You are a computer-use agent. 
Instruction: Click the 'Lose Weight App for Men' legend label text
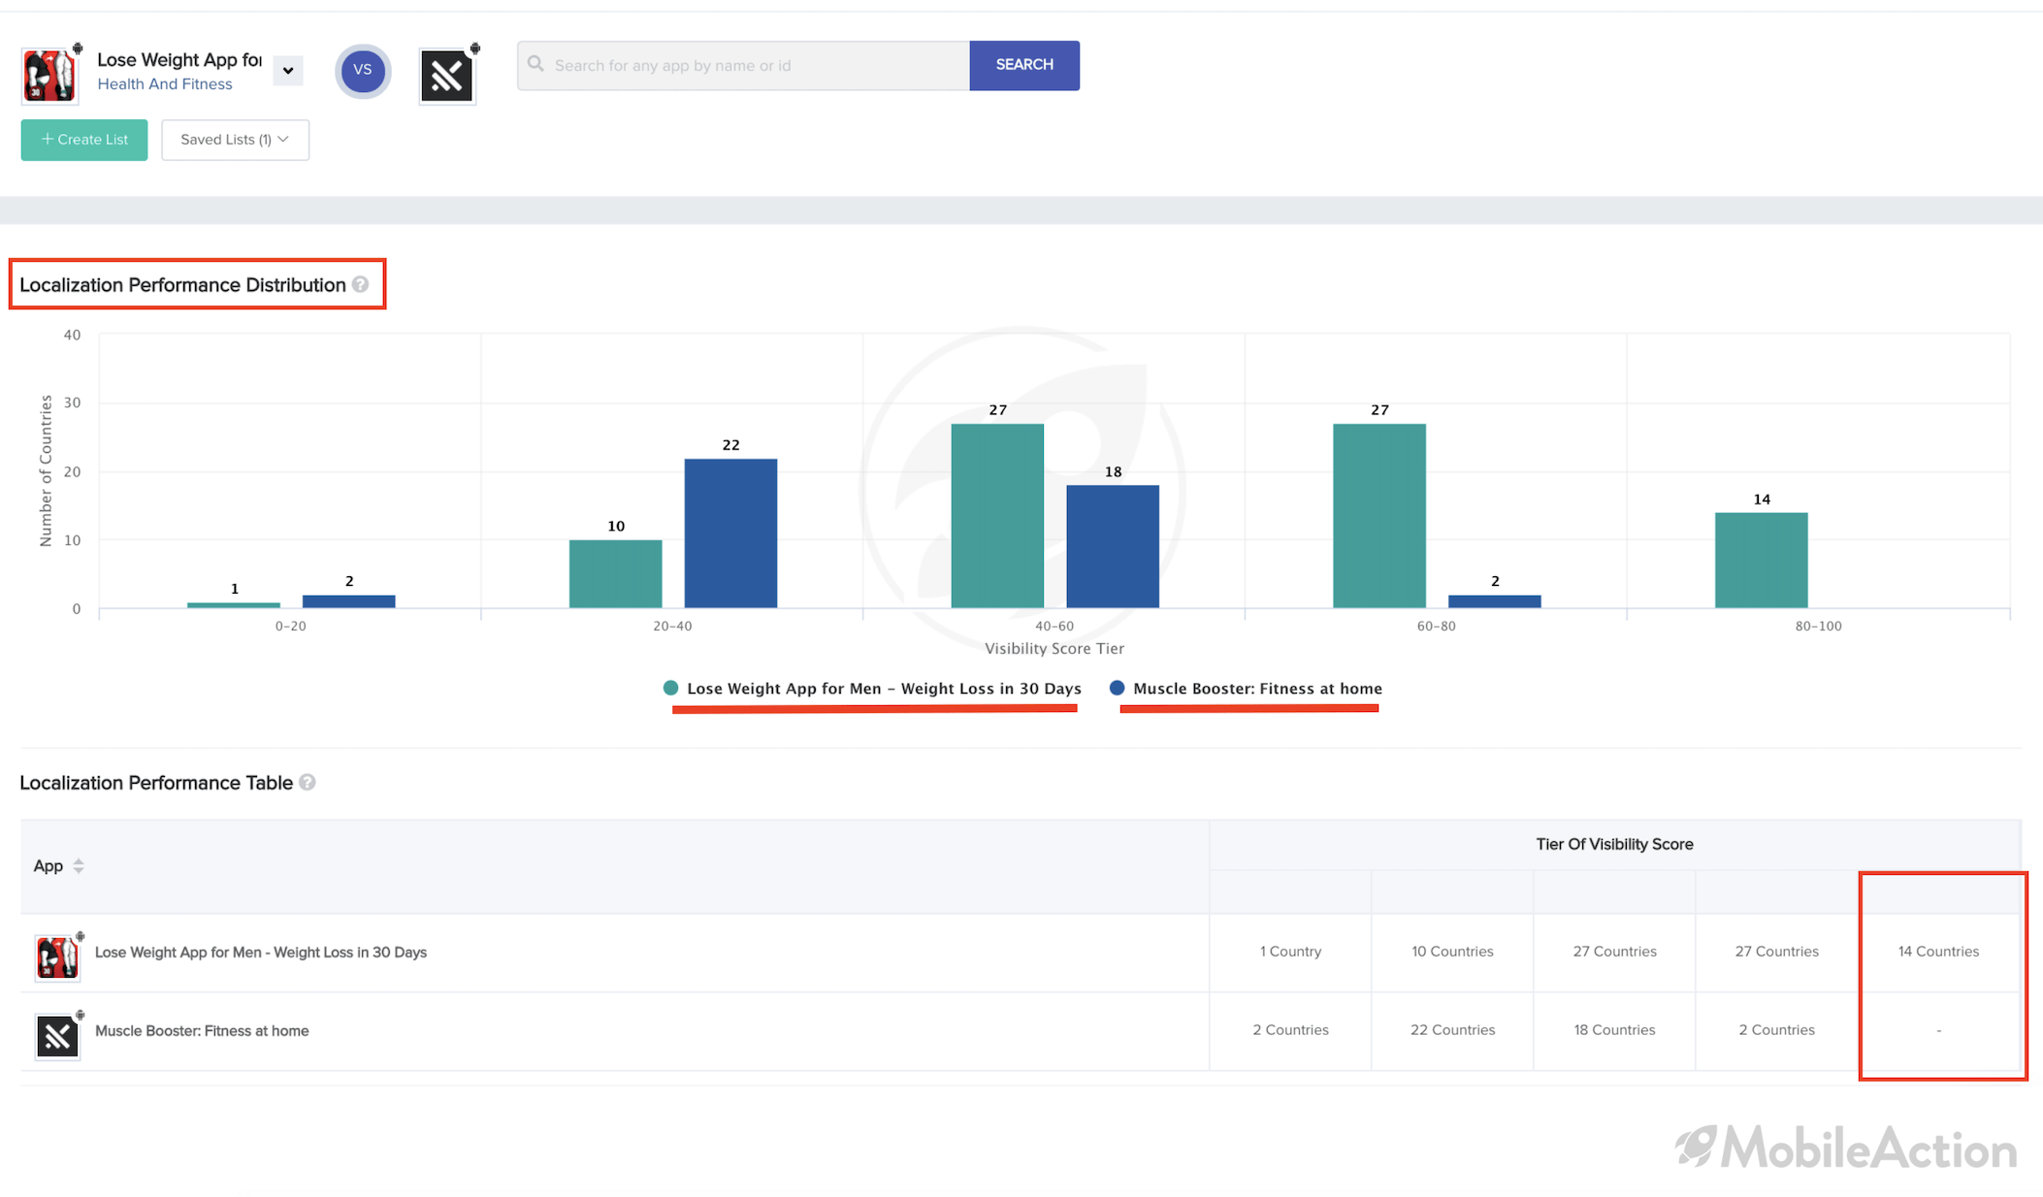[884, 689]
